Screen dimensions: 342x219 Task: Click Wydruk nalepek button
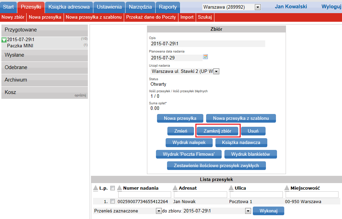pyautogui.click(x=189, y=143)
